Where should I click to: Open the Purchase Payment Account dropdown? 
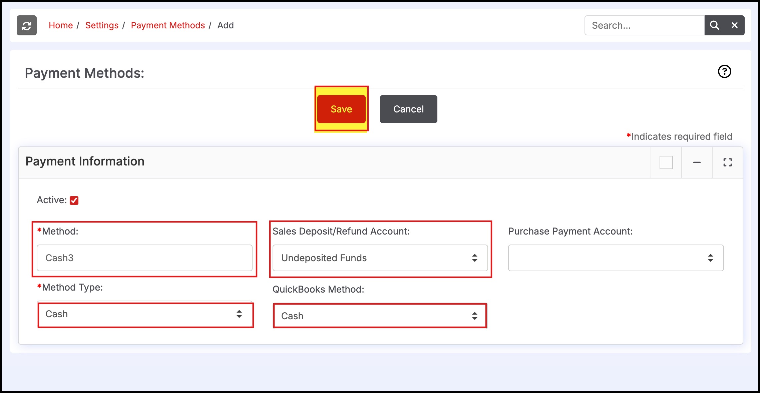616,258
